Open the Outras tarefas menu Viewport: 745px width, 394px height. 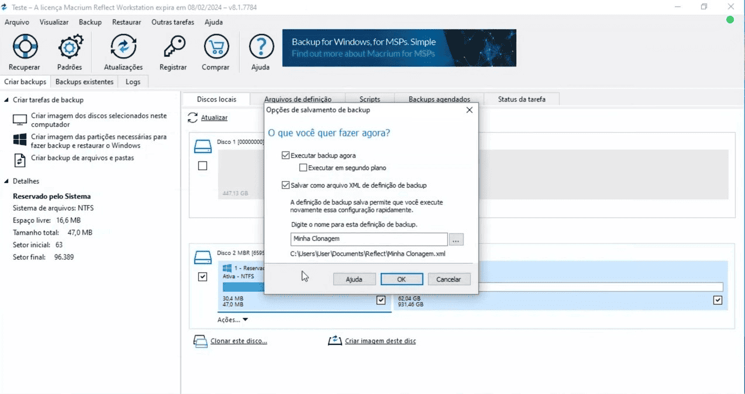click(x=173, y=22)
